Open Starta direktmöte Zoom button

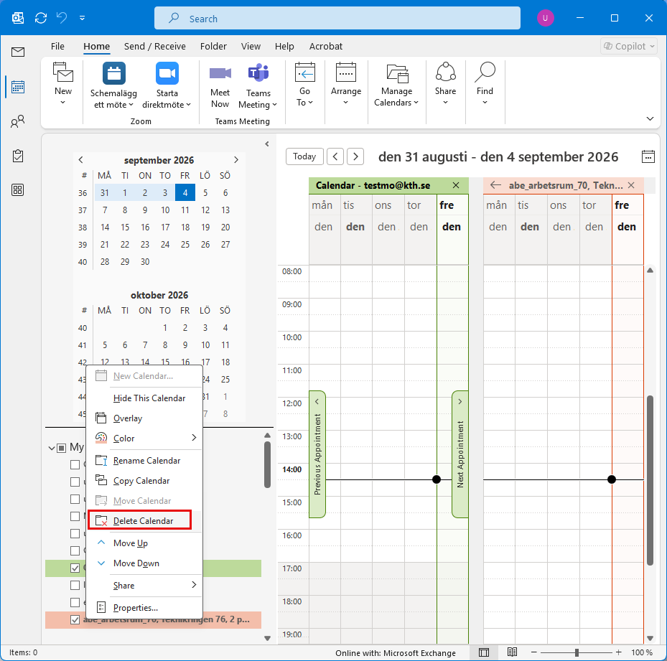click(167, 85)
